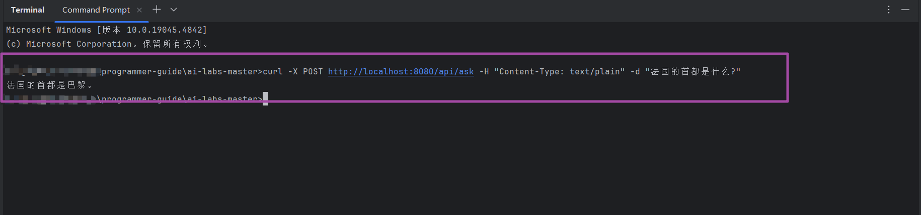Close the Command Prompt tab
The height and width of the screenshot is (215, 921).
(x=139, y=10)
